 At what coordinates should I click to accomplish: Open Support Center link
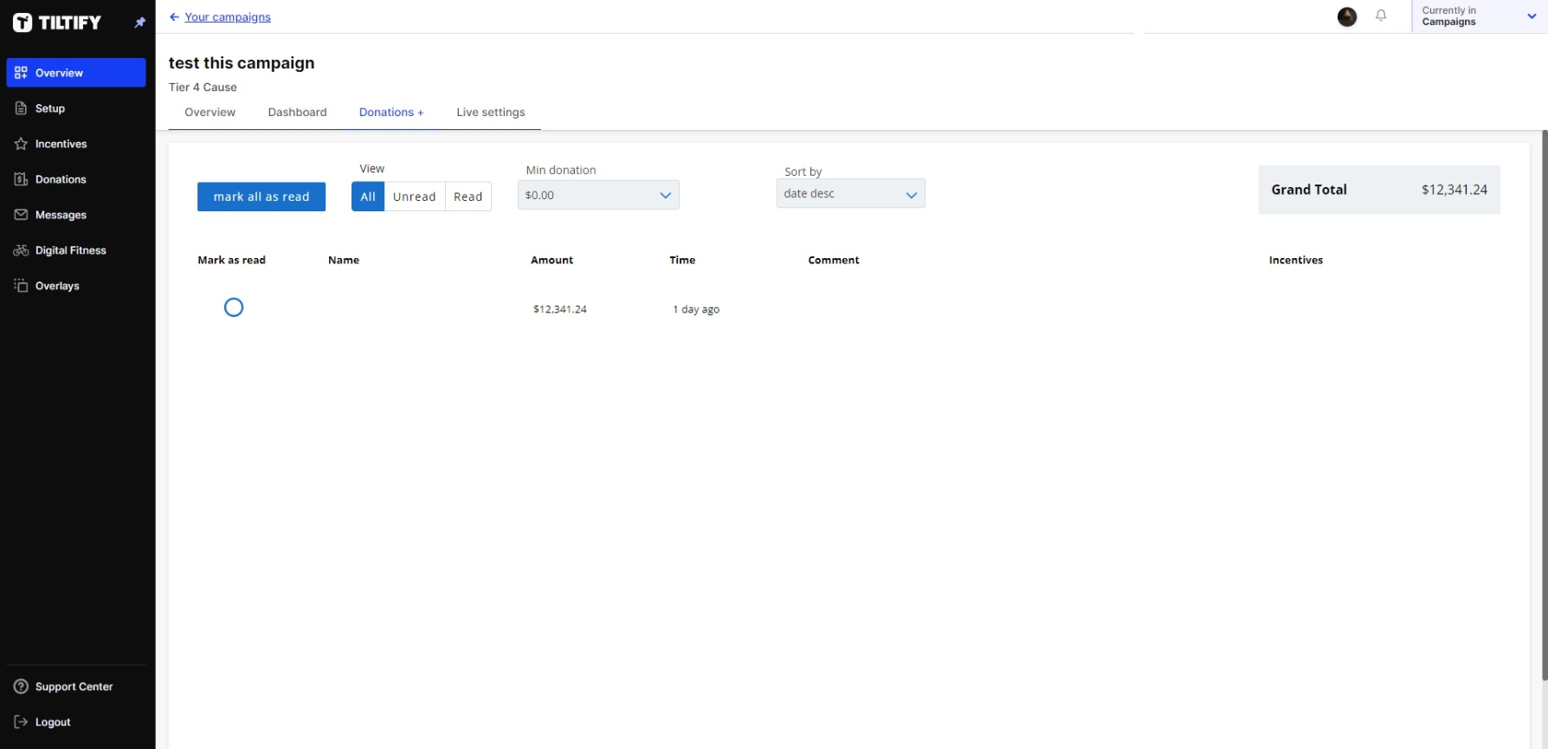point(76,687)
